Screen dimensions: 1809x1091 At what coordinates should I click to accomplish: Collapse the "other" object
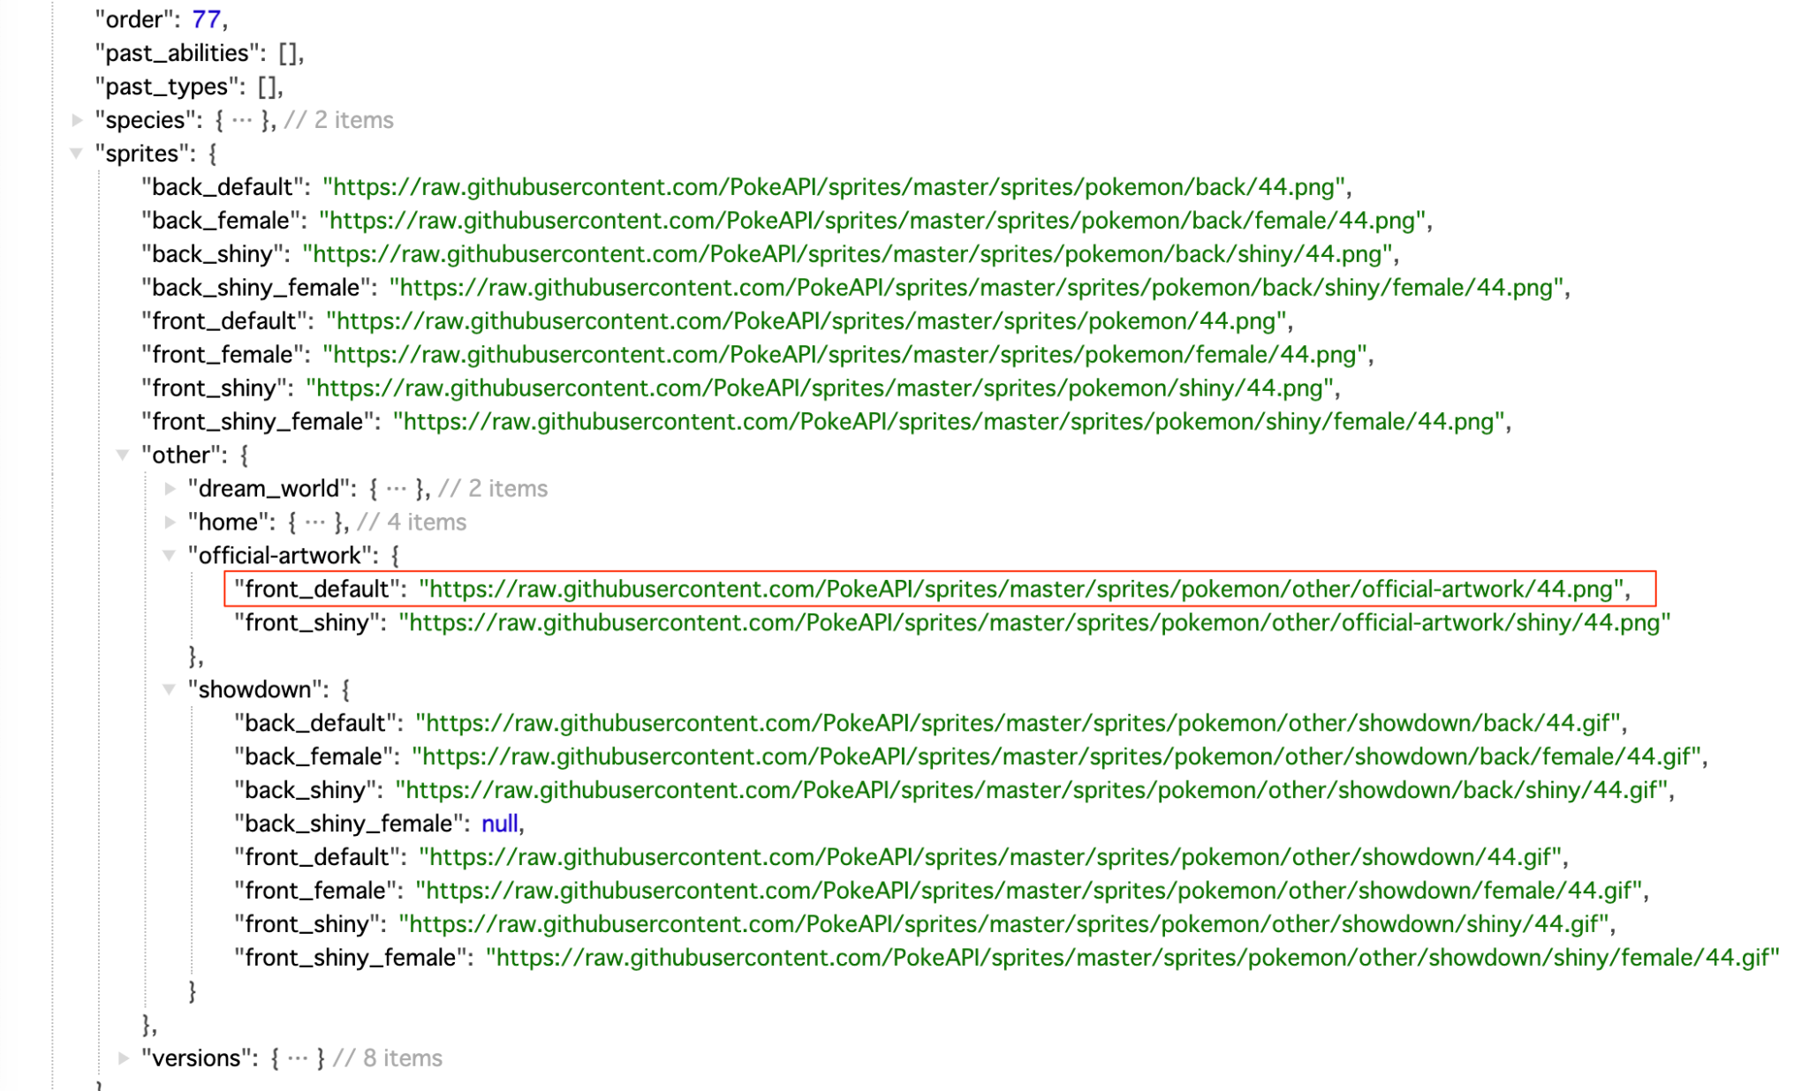[123, 455]
